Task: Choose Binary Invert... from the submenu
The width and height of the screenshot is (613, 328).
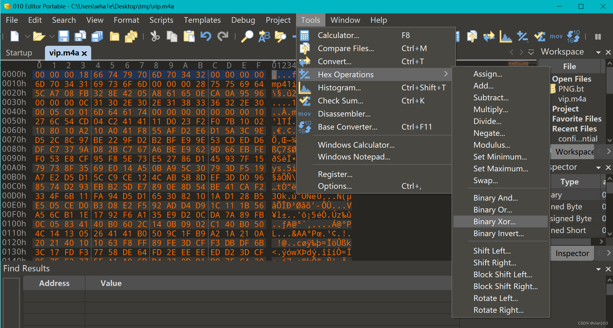Action: (501, 233)
